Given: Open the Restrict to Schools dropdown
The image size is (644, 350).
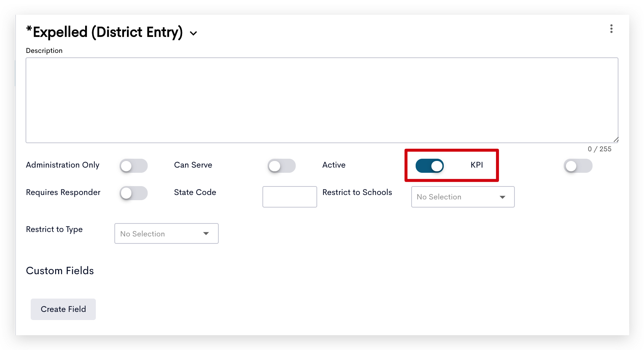Looking at the screenshot, I should 463,197.
